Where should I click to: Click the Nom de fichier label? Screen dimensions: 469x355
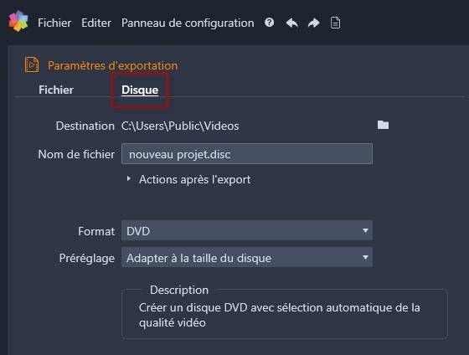(76, 154)
